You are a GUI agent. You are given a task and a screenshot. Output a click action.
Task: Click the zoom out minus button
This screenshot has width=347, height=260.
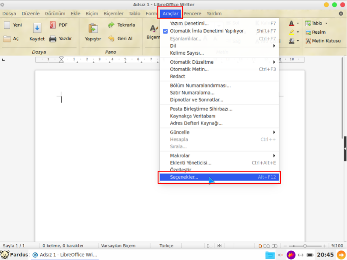tap(285, 246)
